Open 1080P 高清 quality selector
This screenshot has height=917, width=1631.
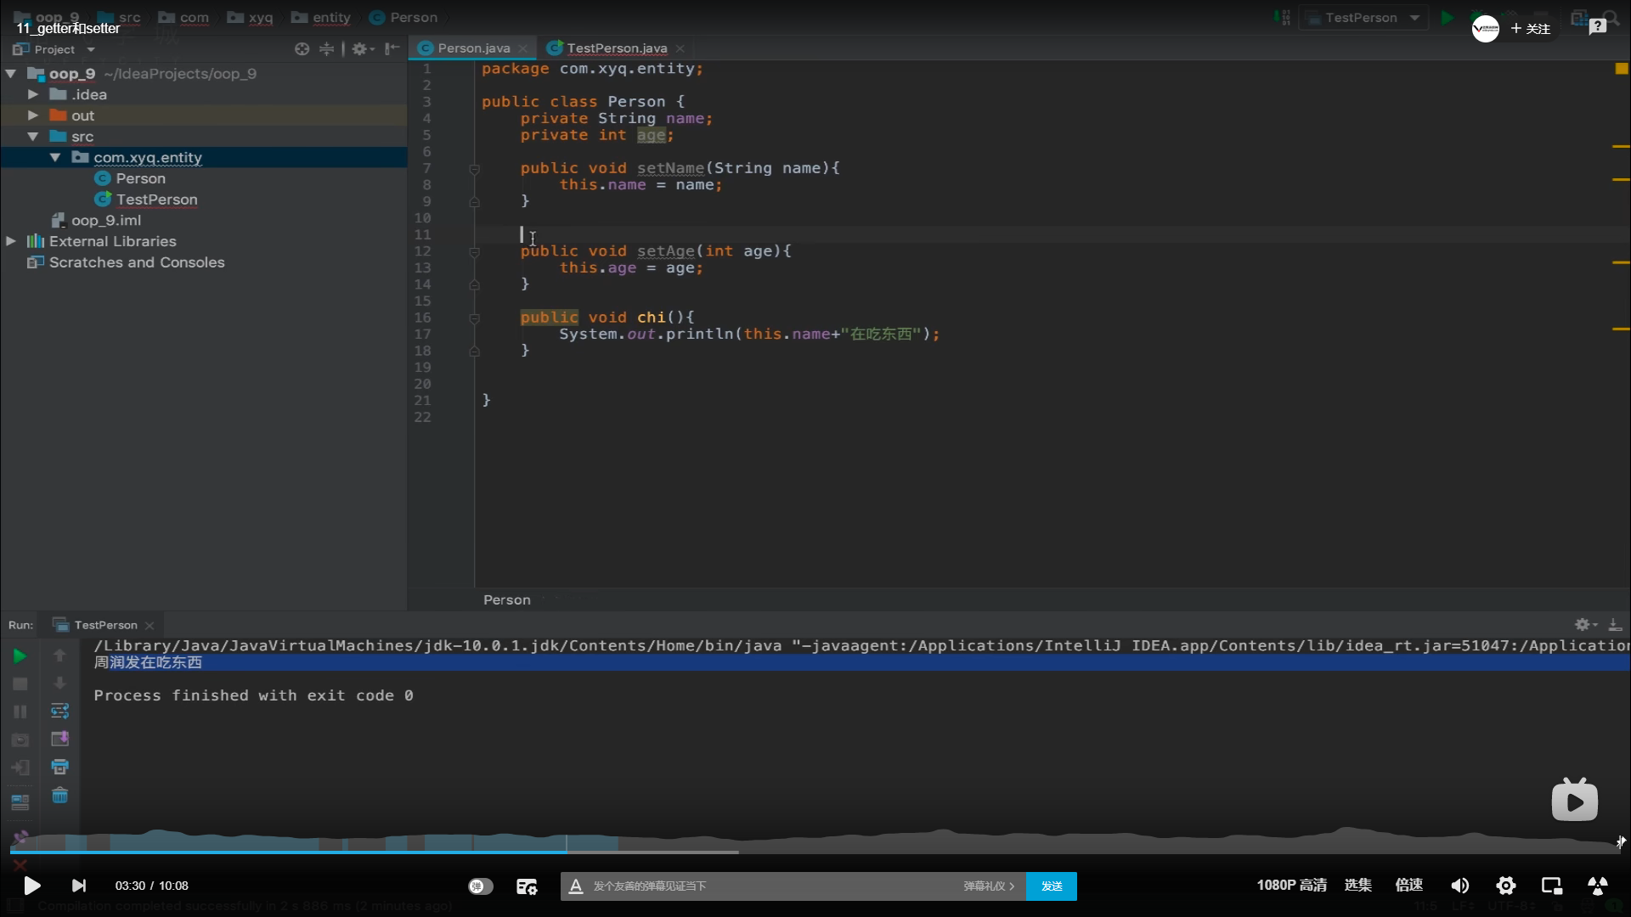click(1291, 885)
